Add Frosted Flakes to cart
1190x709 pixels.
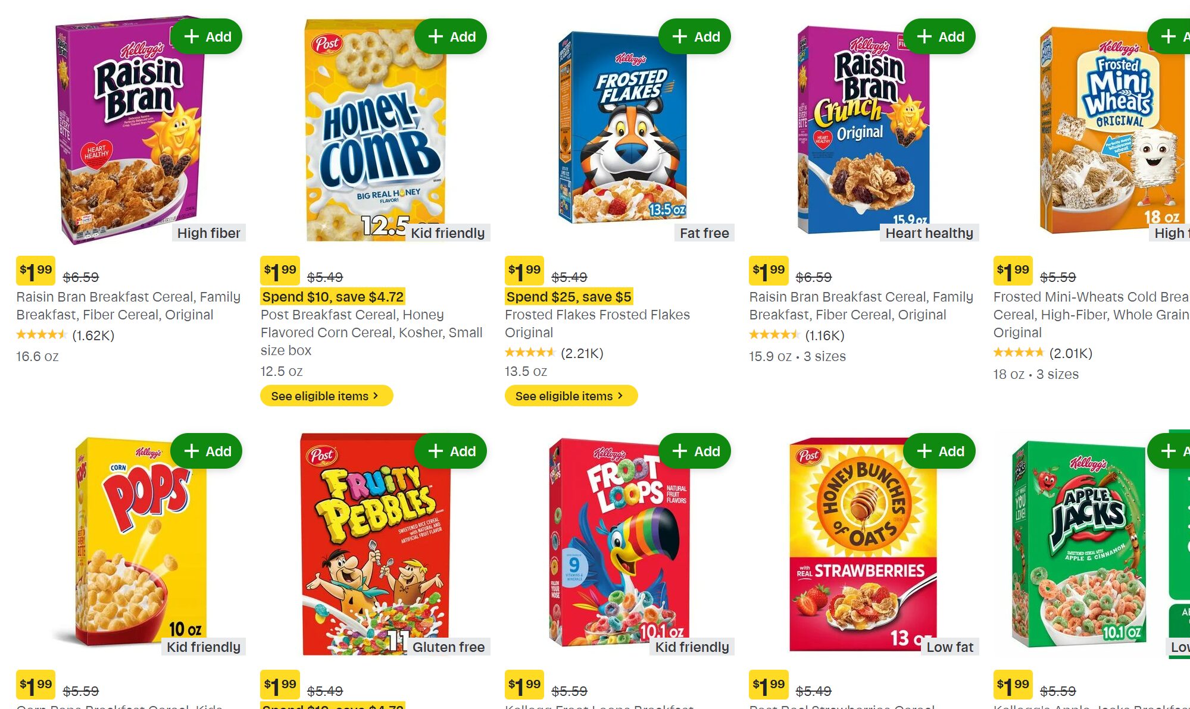point(695,37)
